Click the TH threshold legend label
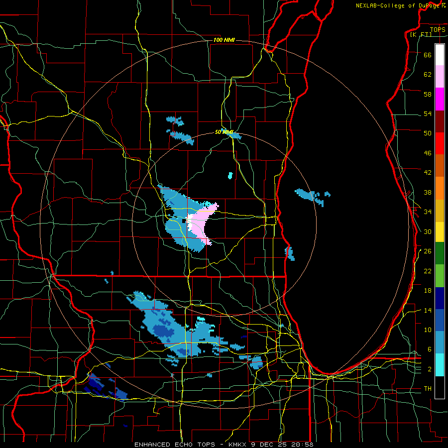 tap(428, 388)
